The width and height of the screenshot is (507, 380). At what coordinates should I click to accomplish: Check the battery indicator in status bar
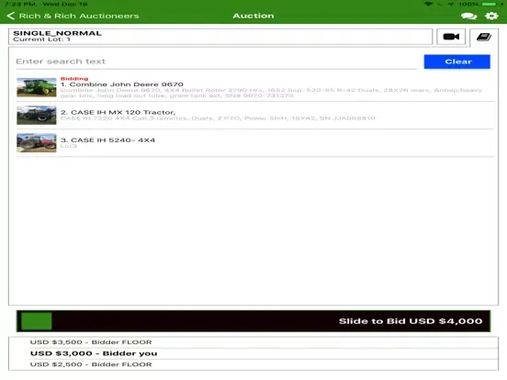(x=490, y=5)
